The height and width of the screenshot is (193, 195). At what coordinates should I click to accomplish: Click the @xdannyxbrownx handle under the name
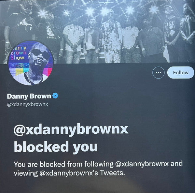(27, 104)
